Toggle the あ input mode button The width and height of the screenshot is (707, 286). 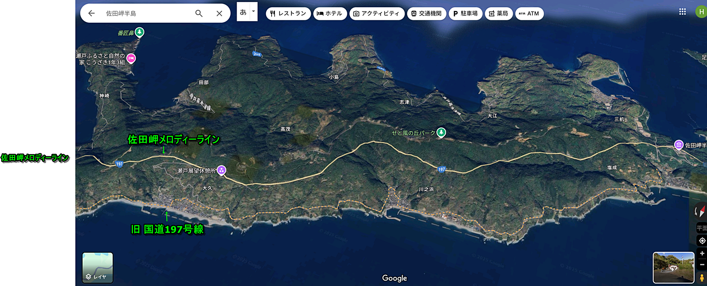(x=243, y=12)
